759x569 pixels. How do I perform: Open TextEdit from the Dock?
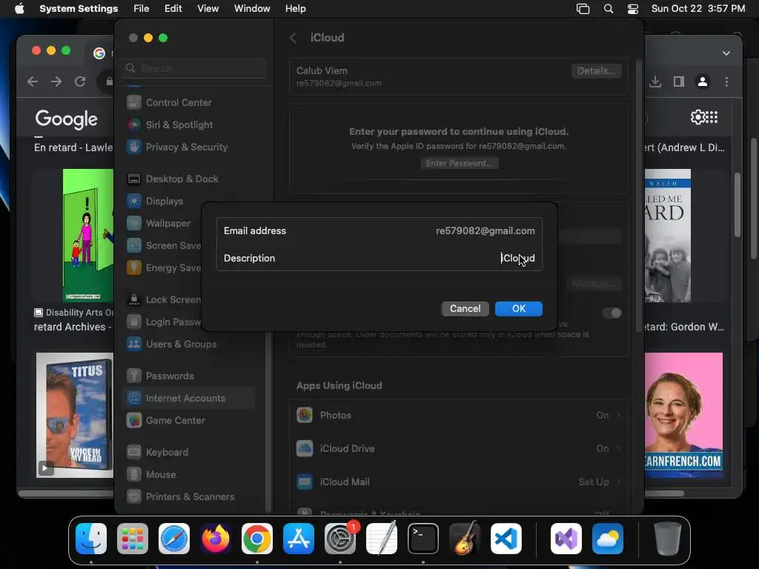tap(382, 539)
